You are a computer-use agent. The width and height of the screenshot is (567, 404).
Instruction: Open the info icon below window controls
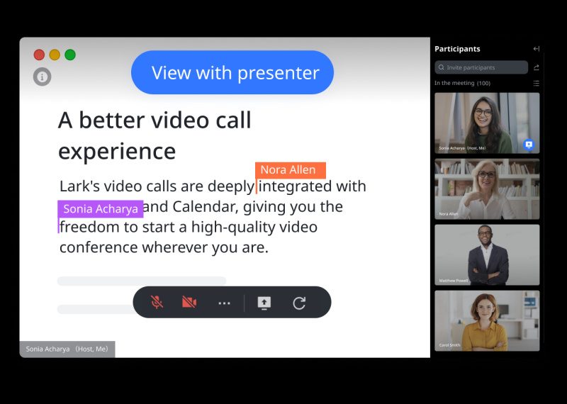43,77
